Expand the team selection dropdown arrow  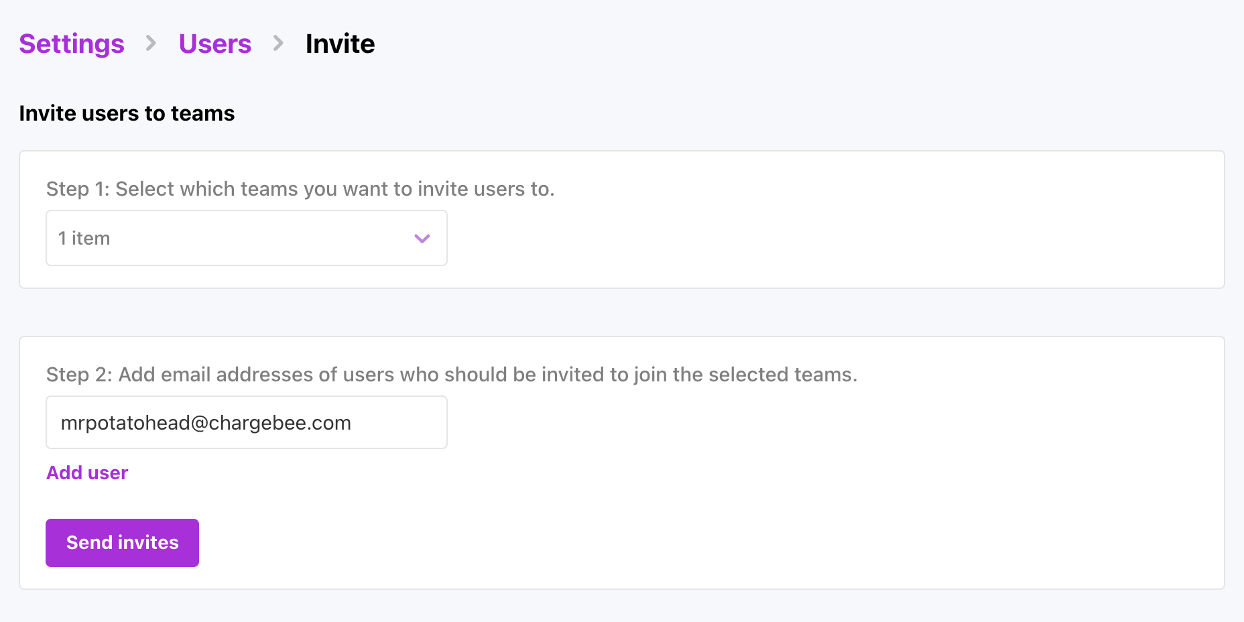coord(422,239)
